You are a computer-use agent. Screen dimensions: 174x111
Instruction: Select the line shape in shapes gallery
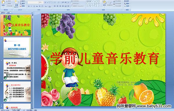[92, 1]
